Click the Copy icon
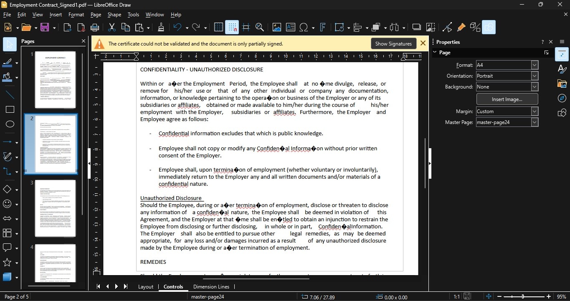570x301 pixels. [125, 28]
